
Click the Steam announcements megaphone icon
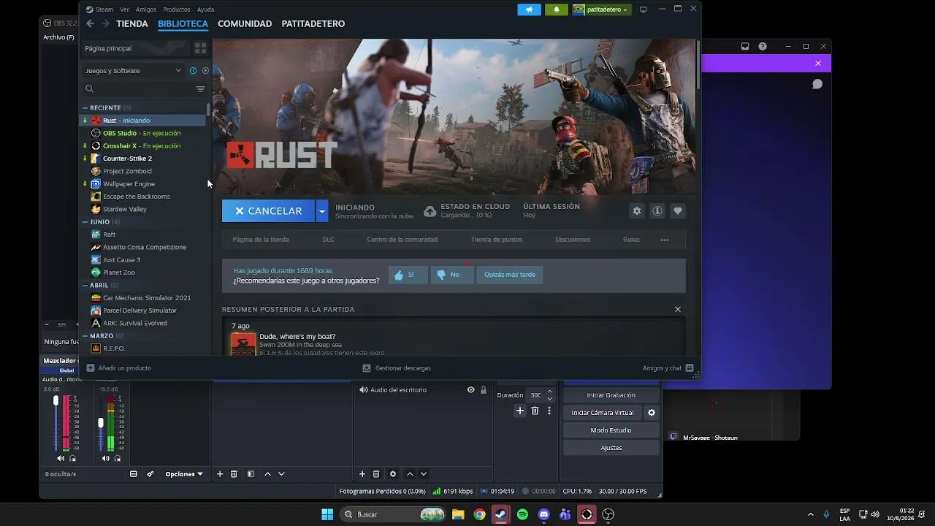tap(529, 9)
